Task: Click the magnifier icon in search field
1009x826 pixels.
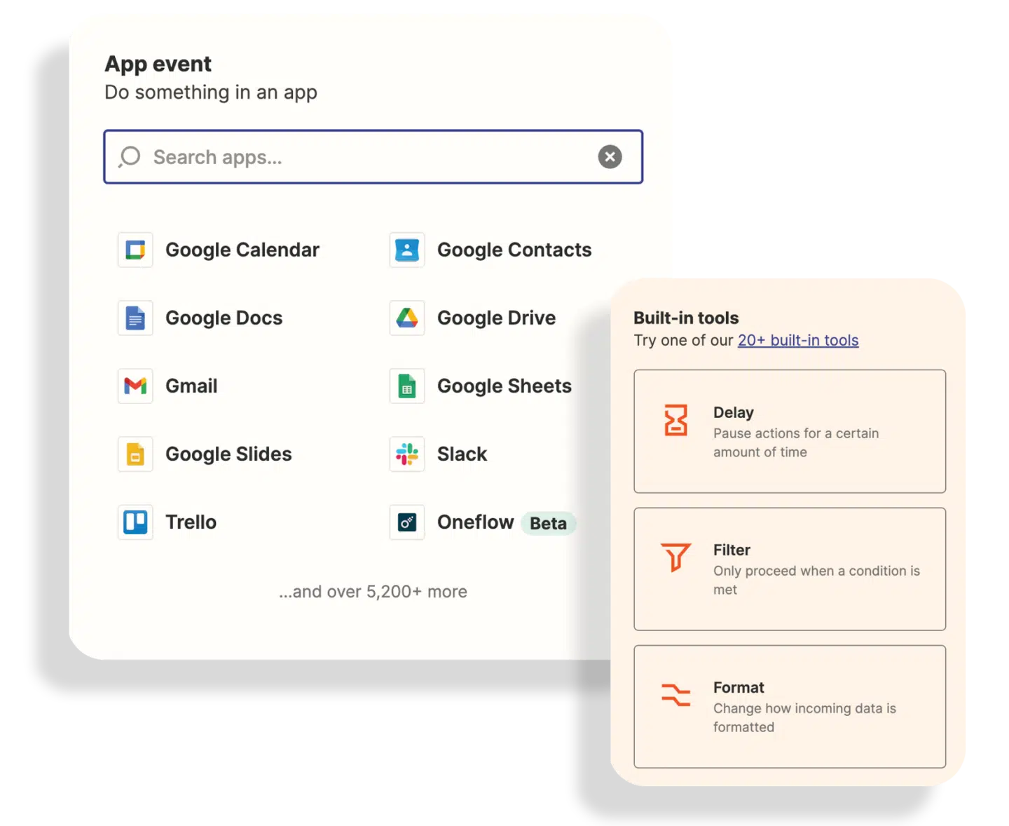Action: pyautogui.click(x=130, y=157)
